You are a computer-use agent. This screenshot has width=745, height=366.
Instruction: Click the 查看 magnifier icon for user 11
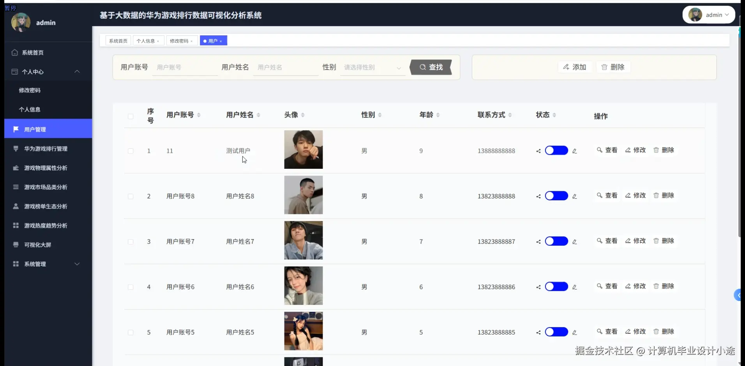pyautogui.click(x=599, y=150)
